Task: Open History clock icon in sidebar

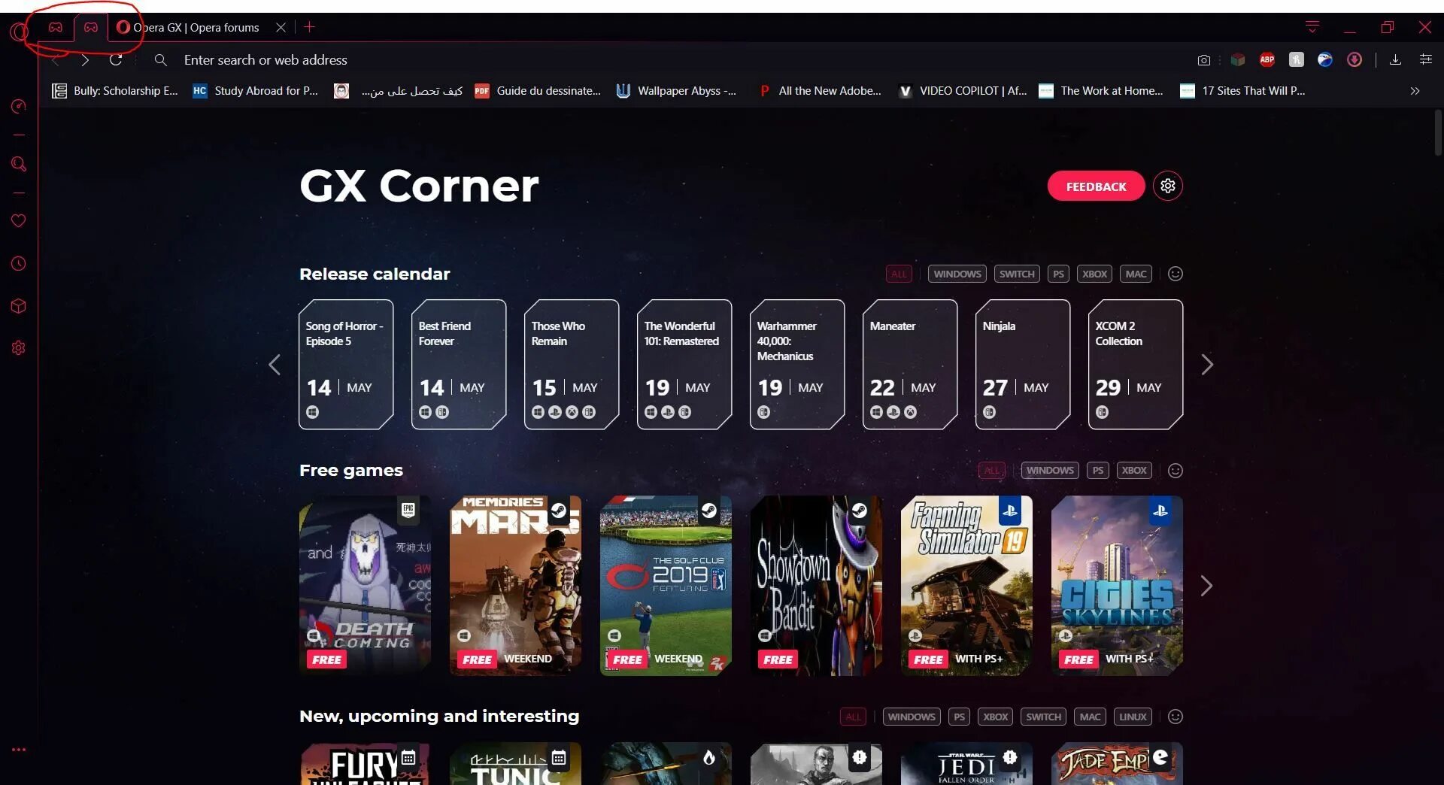Action: pos(19,264)
